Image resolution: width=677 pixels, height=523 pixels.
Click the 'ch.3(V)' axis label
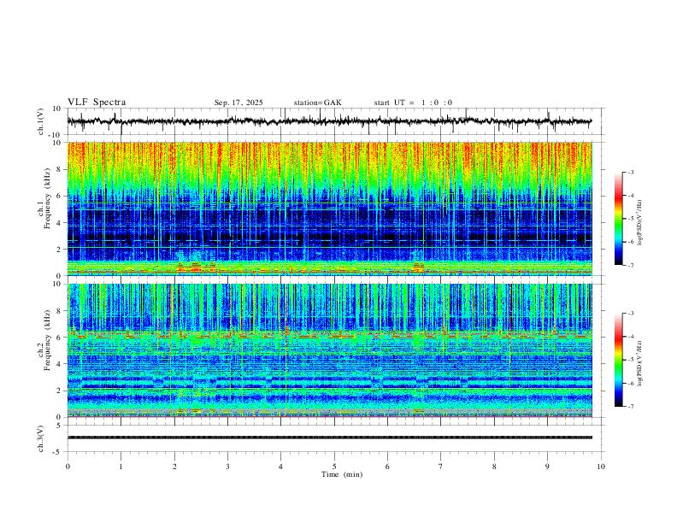(x=41, y=438)
